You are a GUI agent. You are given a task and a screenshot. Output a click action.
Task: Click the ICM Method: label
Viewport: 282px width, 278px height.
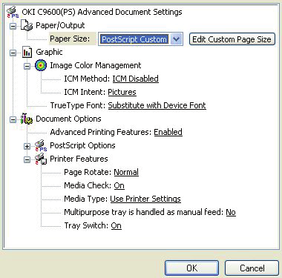(87, 79)
